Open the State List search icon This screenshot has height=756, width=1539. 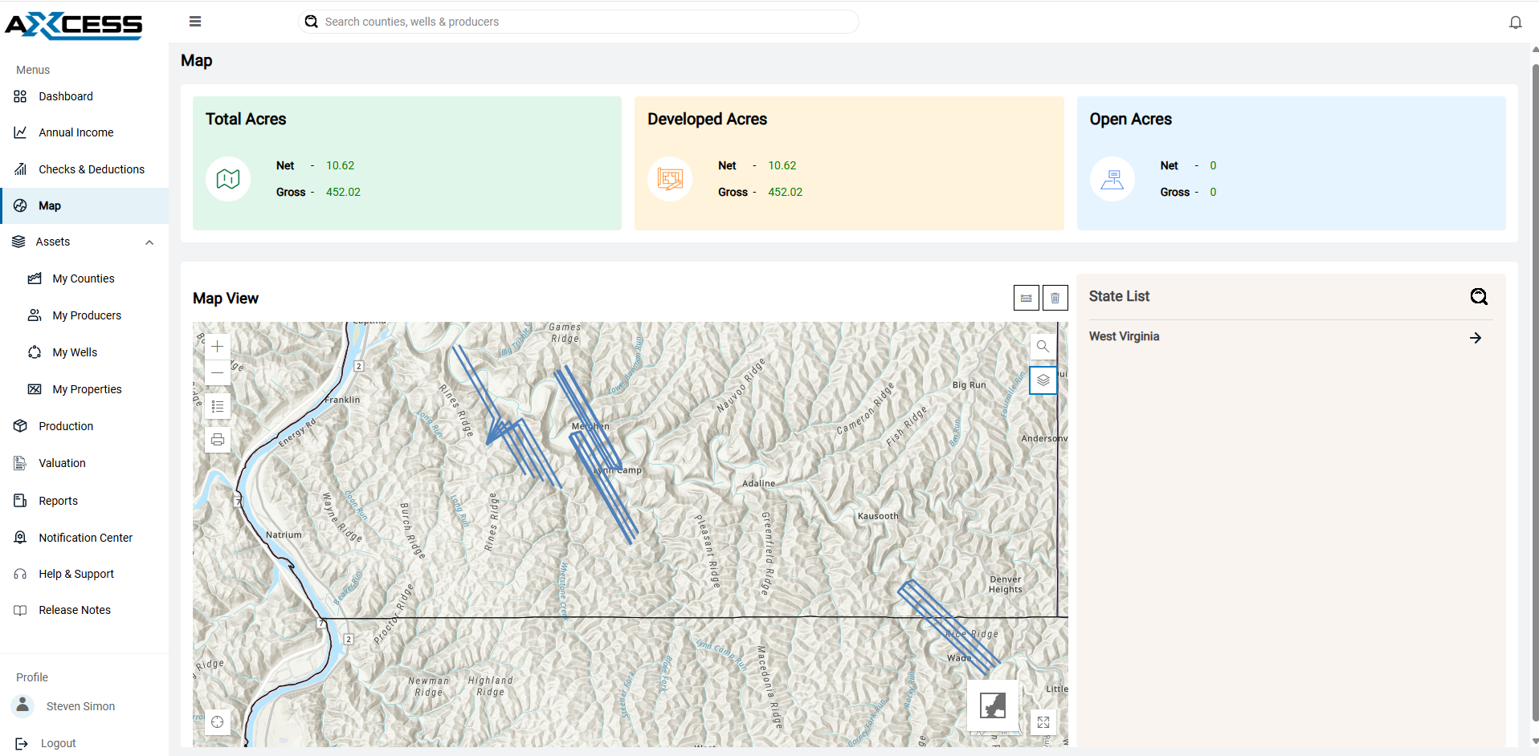[x=1479, y=296]
